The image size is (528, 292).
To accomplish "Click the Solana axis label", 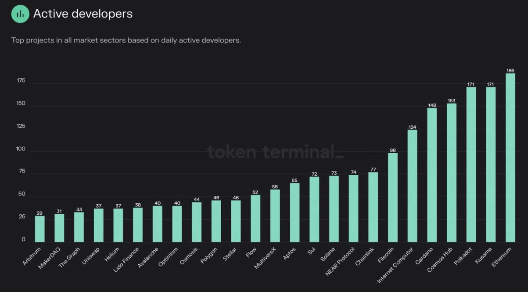I will pos(328,256).
